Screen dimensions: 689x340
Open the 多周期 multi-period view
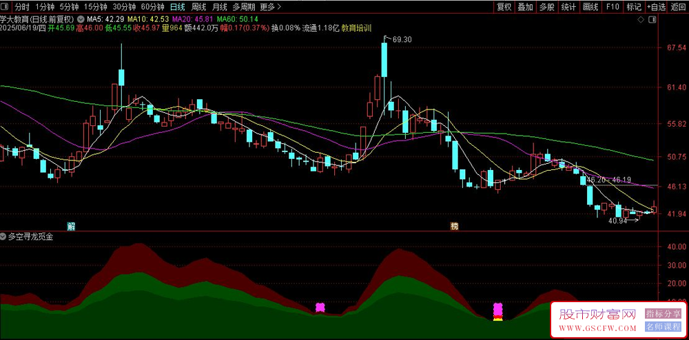click(243, 7)
